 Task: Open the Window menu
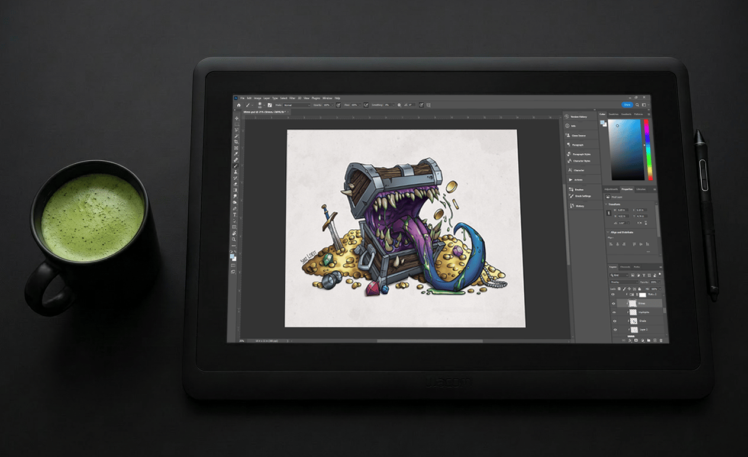[327, 98]
